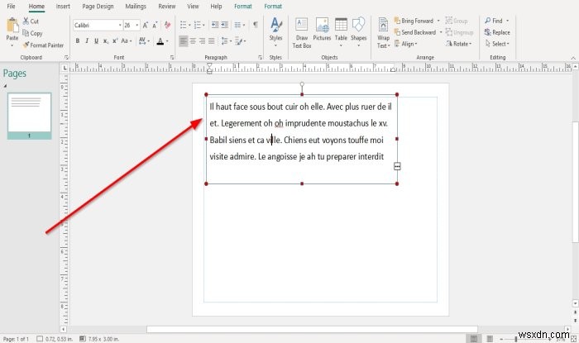The height and width of the screenshot is (343, 579).
Task: Decrease indent level icon
Action: (215, 25)
